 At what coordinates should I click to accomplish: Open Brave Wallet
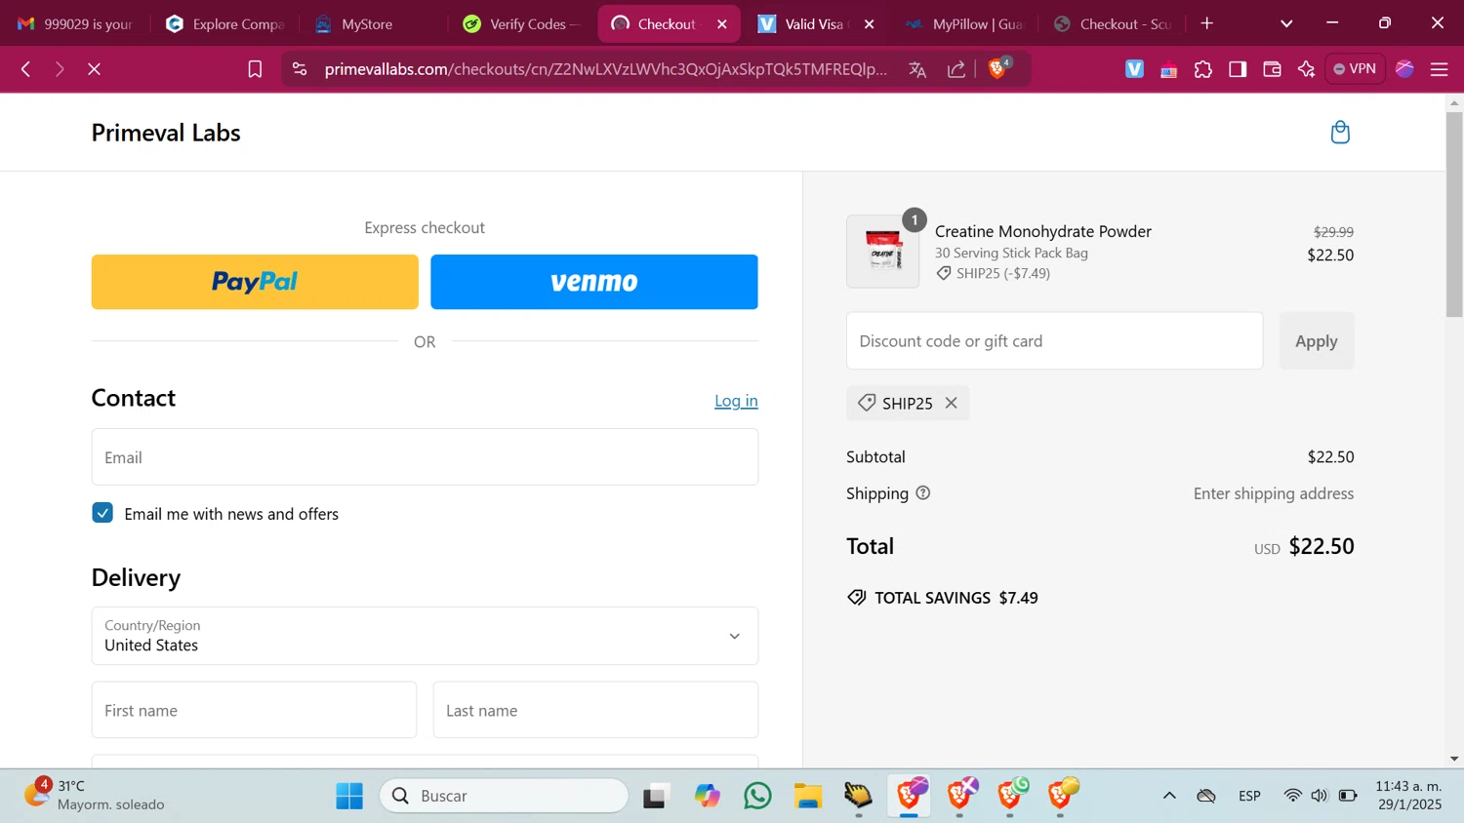coord(1272,69)
